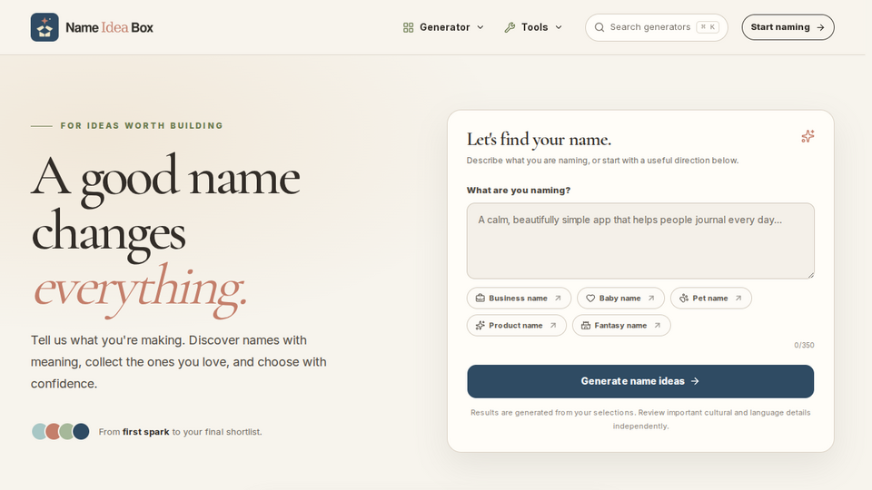
Task: Click the 'What are you naming?' label
Action: pos(519,190)
